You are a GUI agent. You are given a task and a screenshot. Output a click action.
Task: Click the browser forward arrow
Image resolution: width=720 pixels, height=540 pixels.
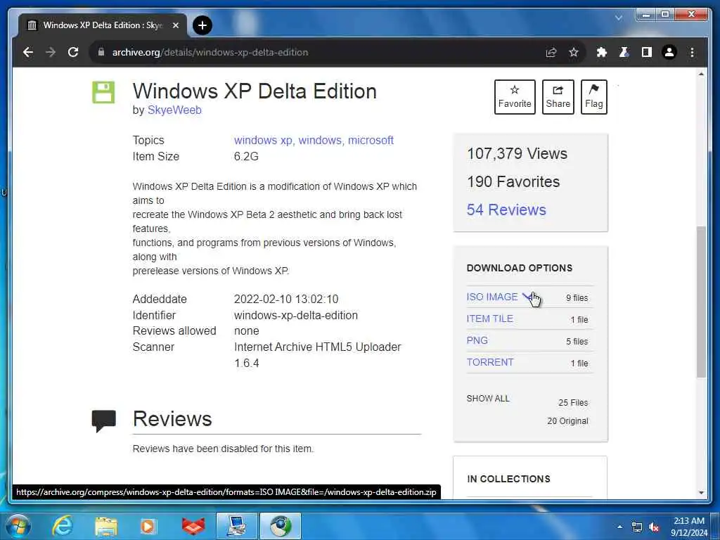[51, 52]
